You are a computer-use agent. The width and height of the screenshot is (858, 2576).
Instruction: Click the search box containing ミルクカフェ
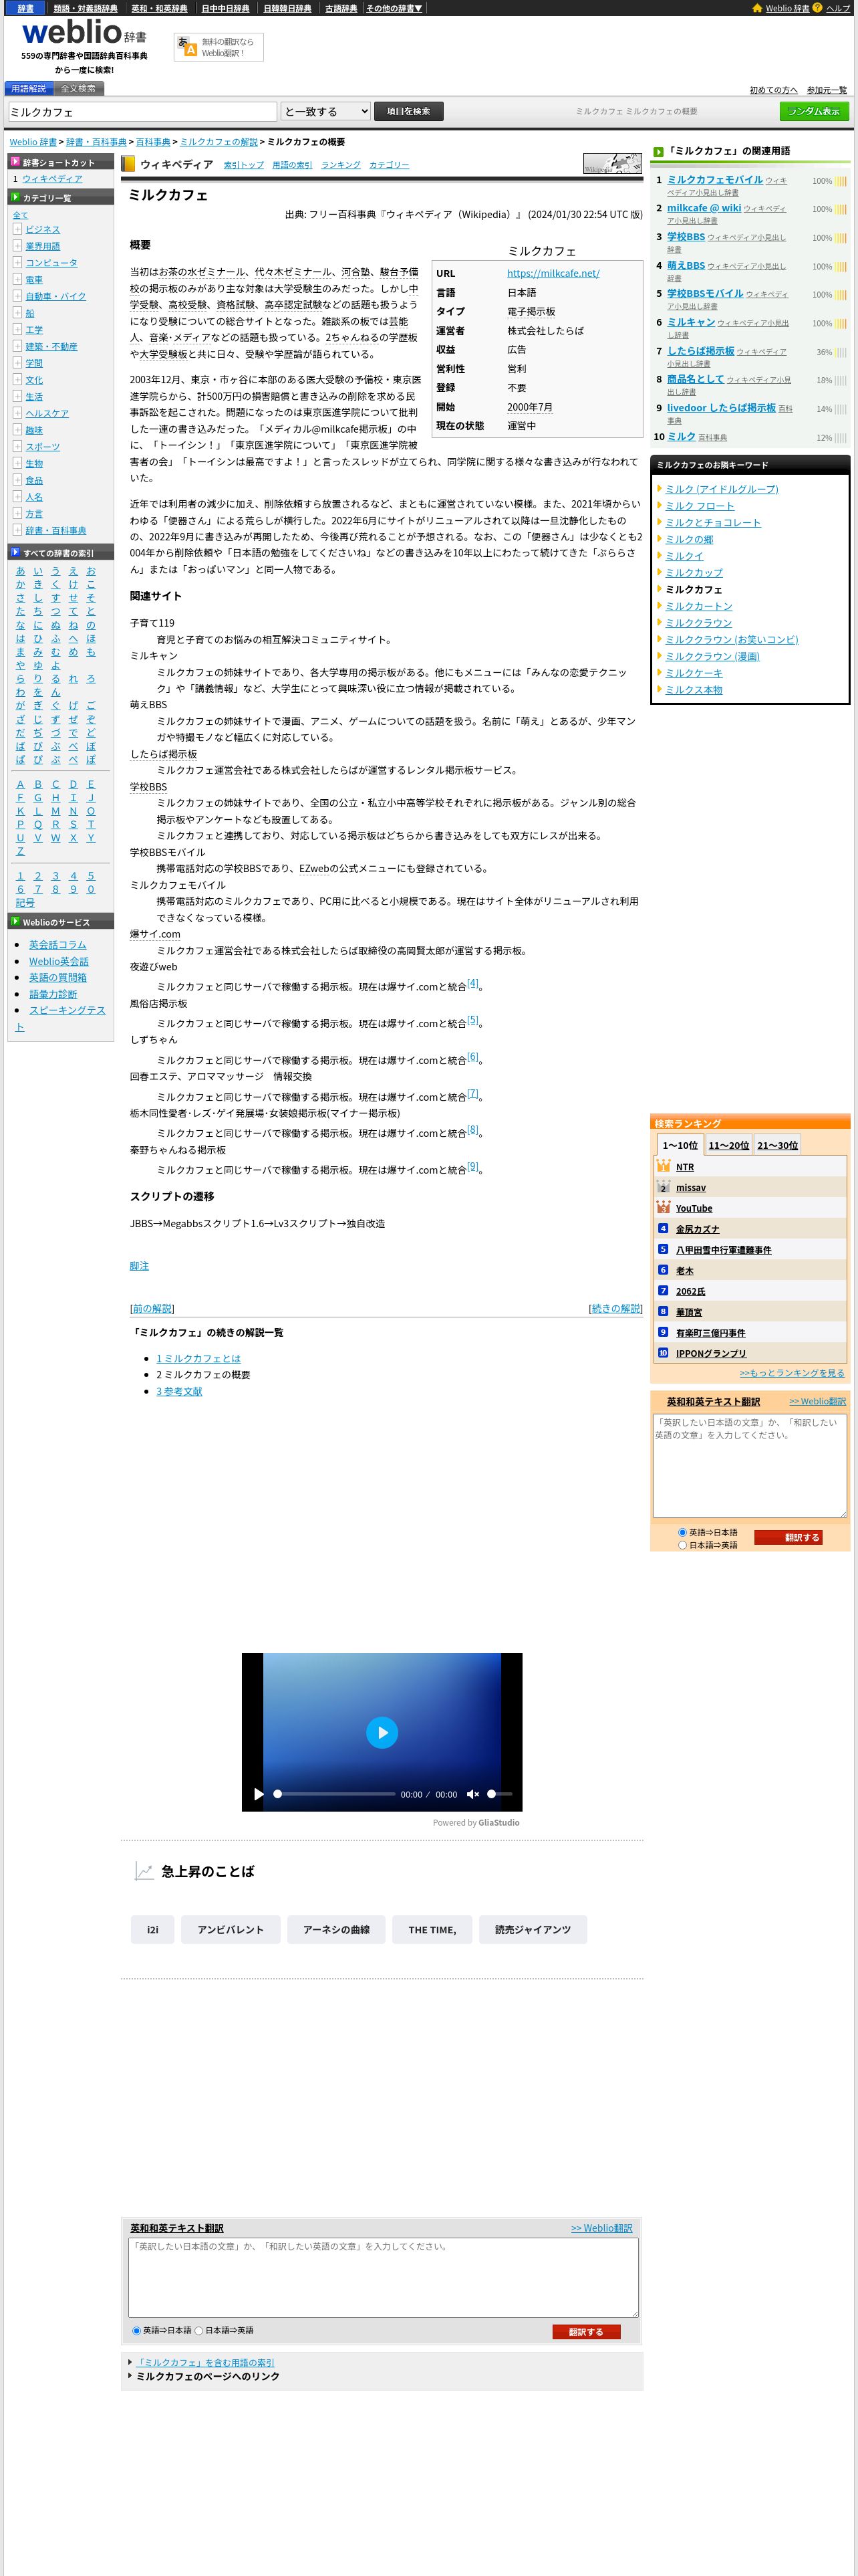(x=142, y=111)
